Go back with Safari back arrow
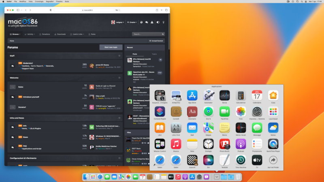 pos(26,10)
